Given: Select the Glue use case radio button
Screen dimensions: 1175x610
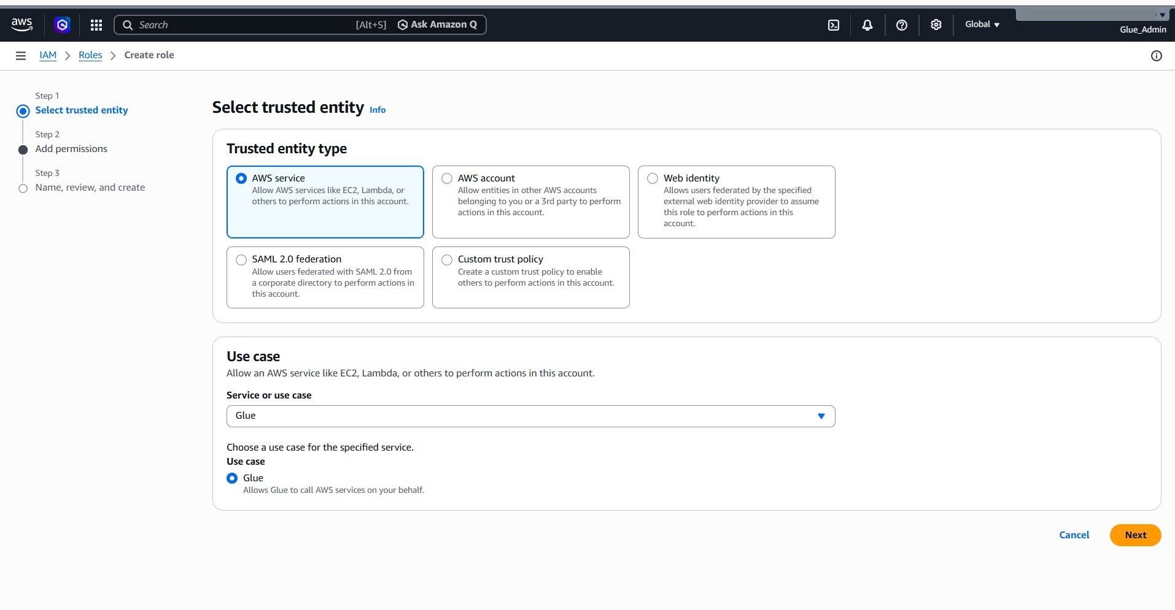Looking at the screenshot, I should pos(232,478).
